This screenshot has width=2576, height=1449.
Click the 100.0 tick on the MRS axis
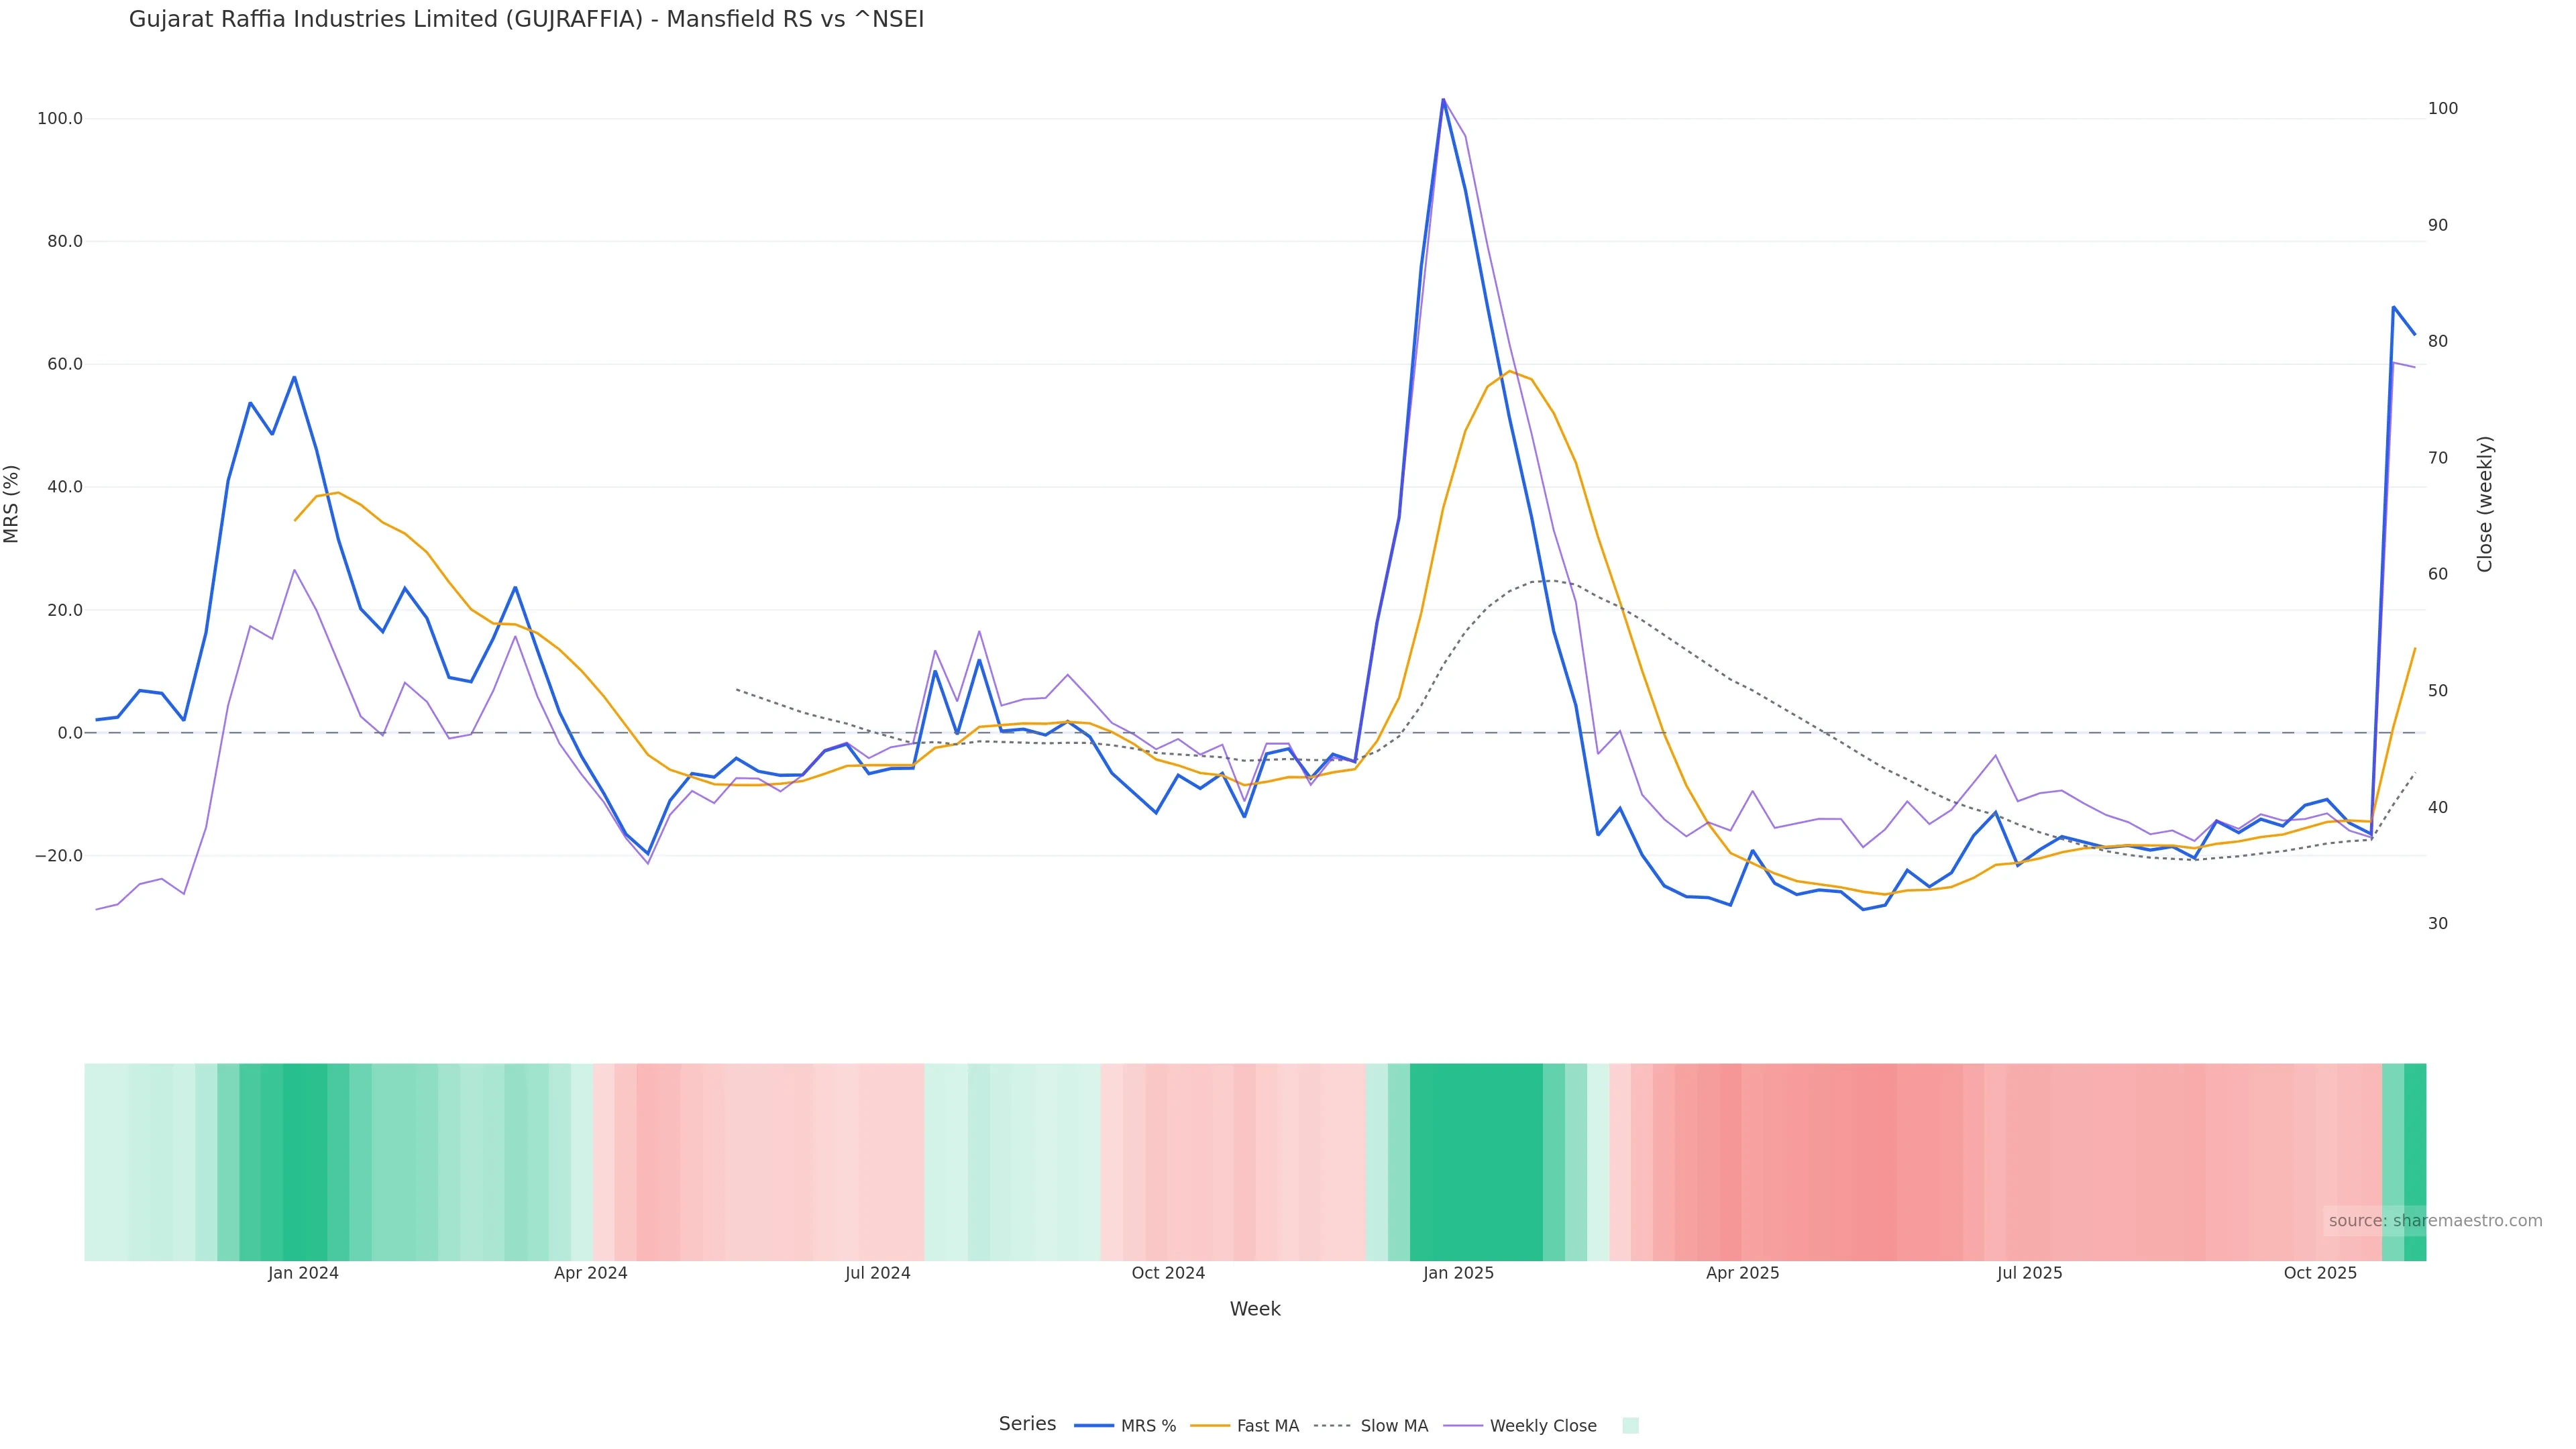click(60, 119)
